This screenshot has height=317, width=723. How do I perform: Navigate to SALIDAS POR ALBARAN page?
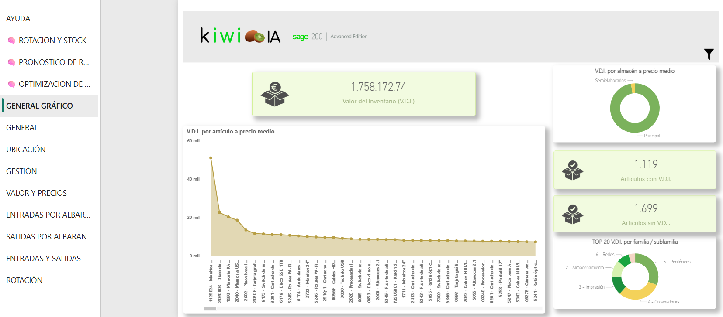tap(46, 237)
